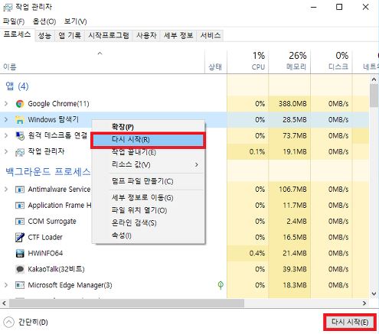Viewport: 379px width, 334px height.
Task: Click the 간단히(D) fewer details link
Action: pyautogui.click(x=33, y=323)
